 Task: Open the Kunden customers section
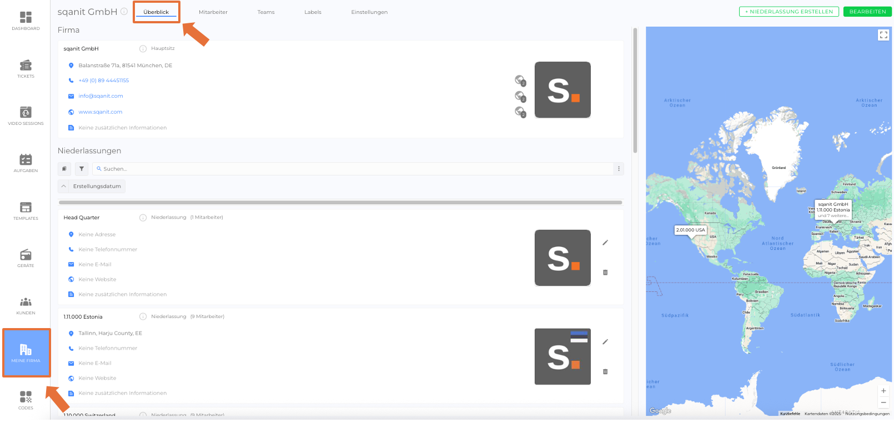[26, 305]
